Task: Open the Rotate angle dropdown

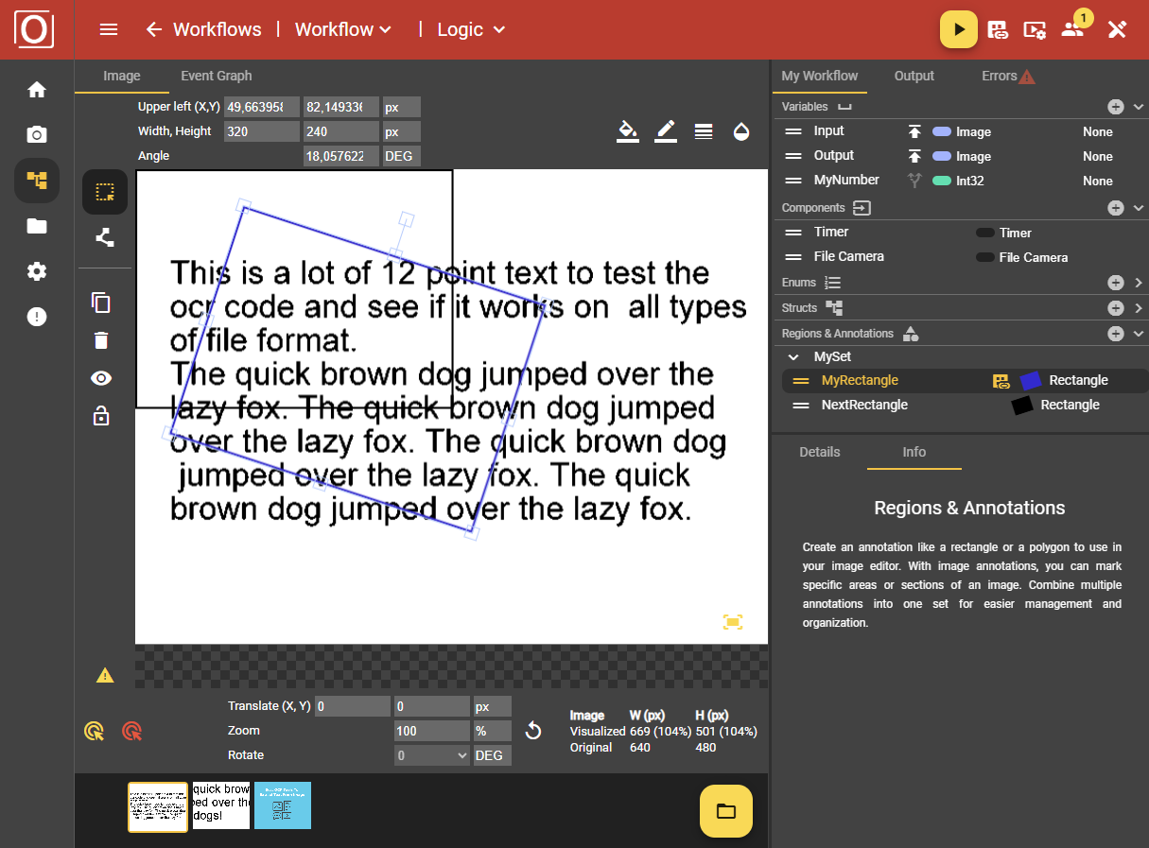Action: coord(433,755)
